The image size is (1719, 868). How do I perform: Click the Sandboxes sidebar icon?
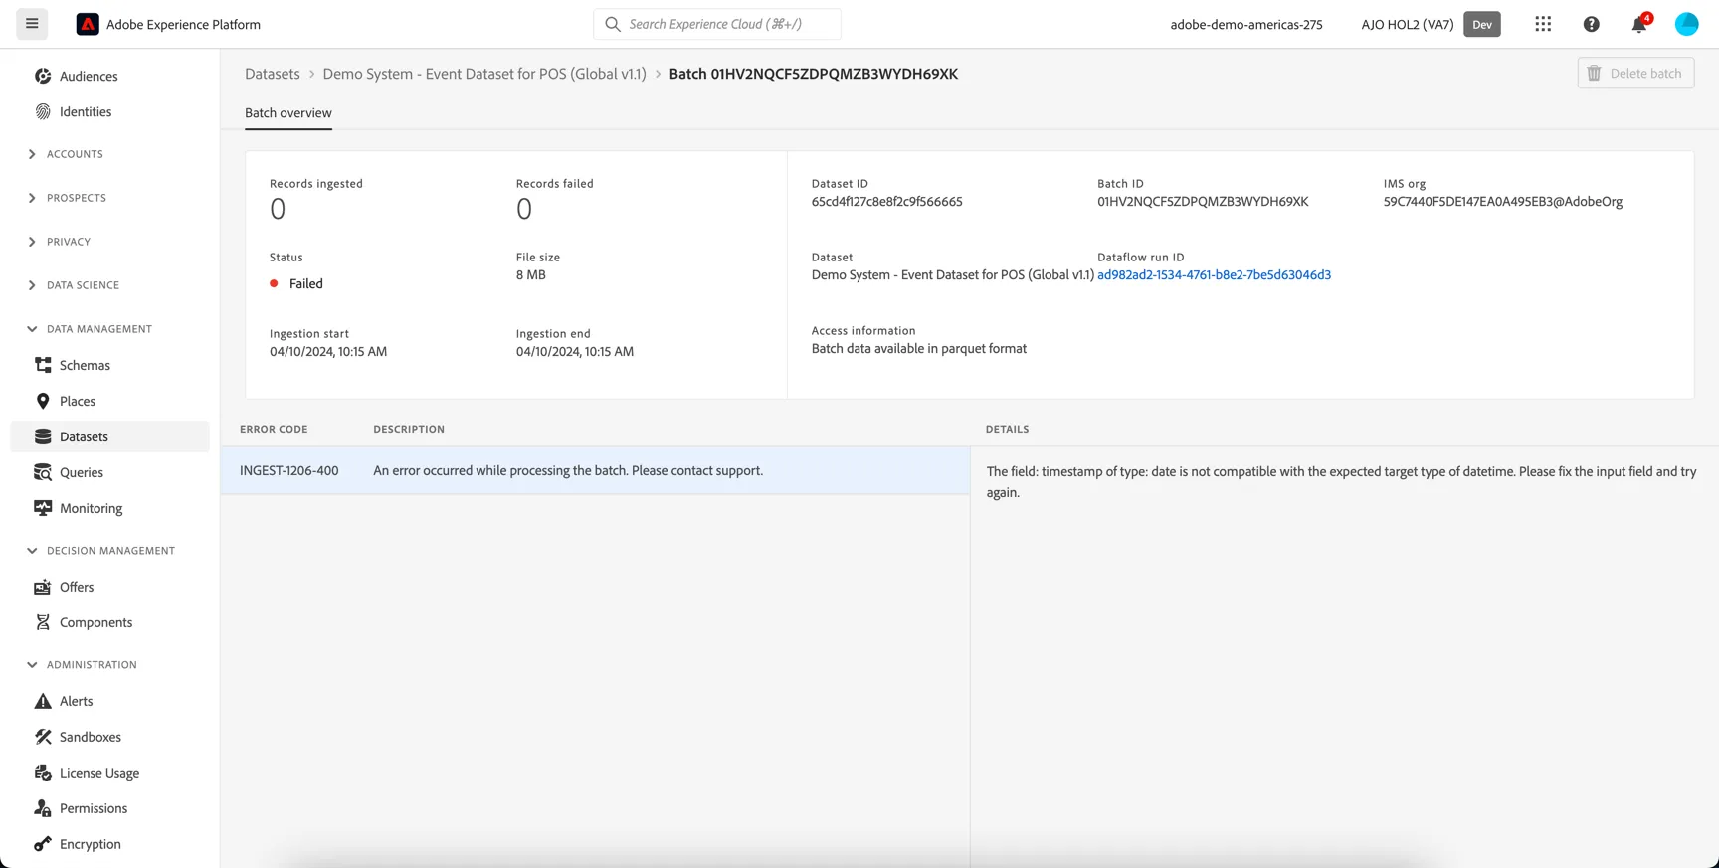pos(43,737)
